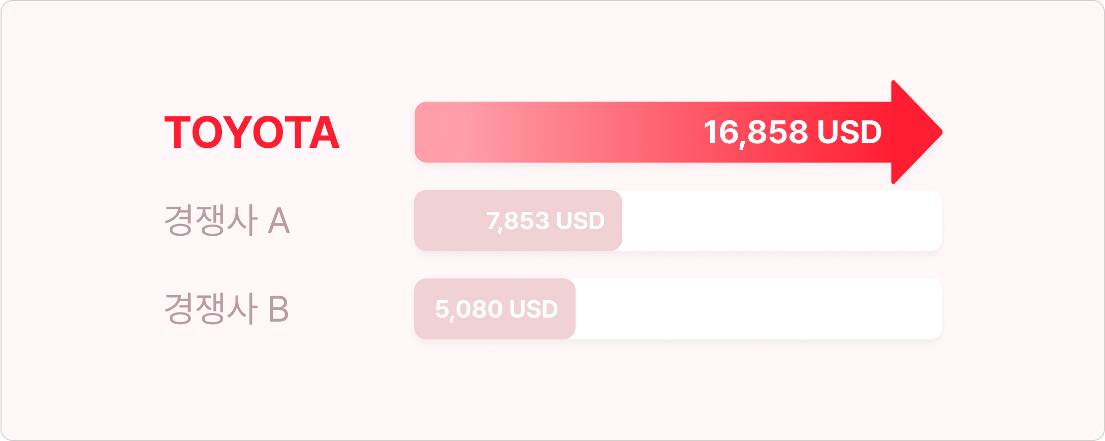Click the USD unit on the TOYOTA bar

click(849, 133)
